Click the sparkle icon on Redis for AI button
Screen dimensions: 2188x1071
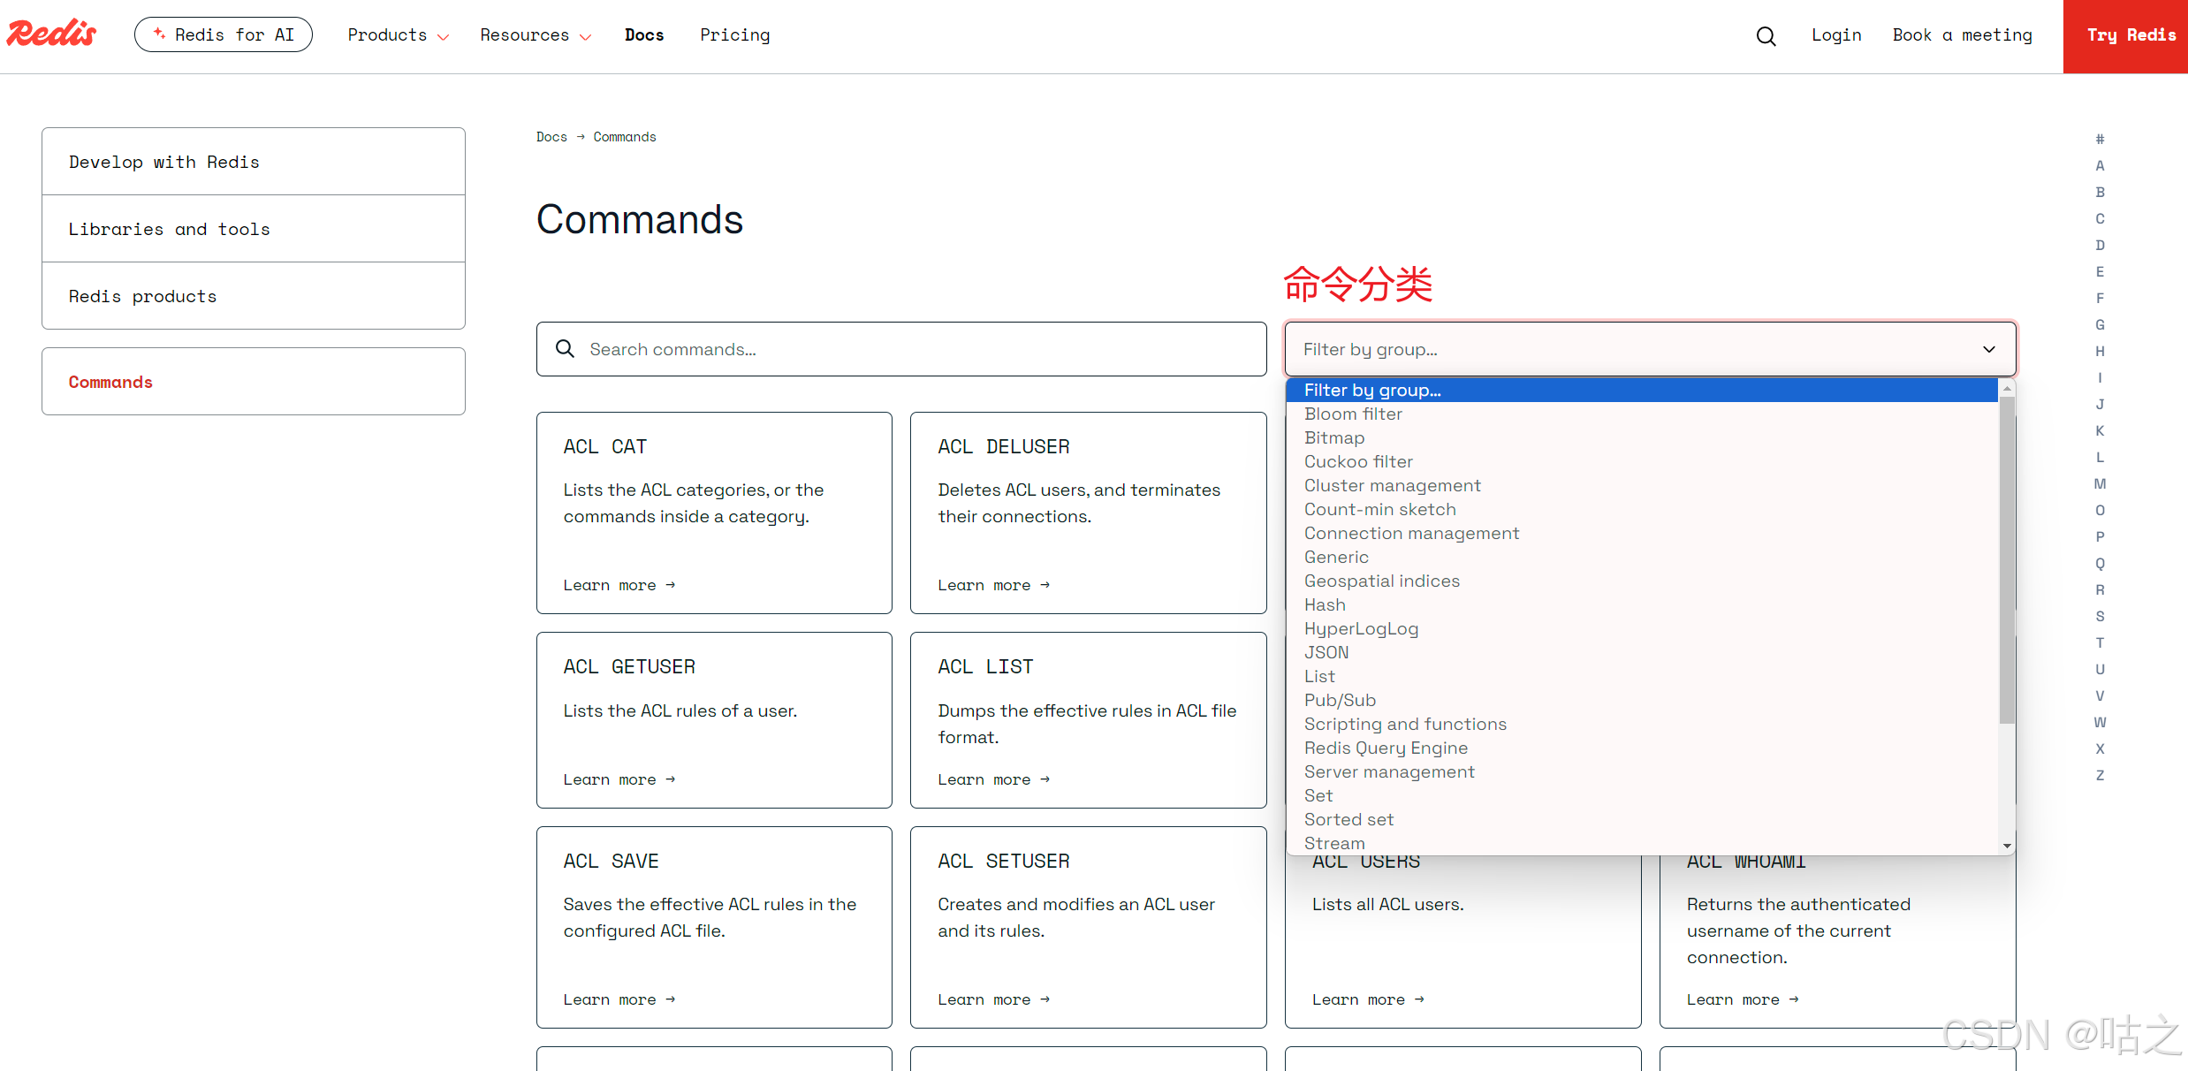click(160, 33)
